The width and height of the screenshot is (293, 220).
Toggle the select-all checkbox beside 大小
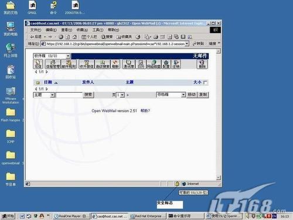[205, 83]
